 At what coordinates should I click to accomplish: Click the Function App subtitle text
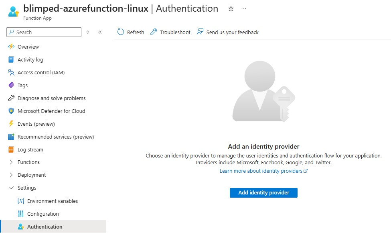click(37, 18)
